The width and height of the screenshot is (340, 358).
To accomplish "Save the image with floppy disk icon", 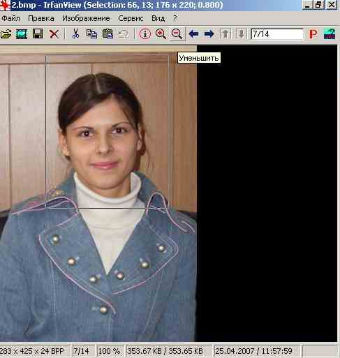I will tap(38, 34).
